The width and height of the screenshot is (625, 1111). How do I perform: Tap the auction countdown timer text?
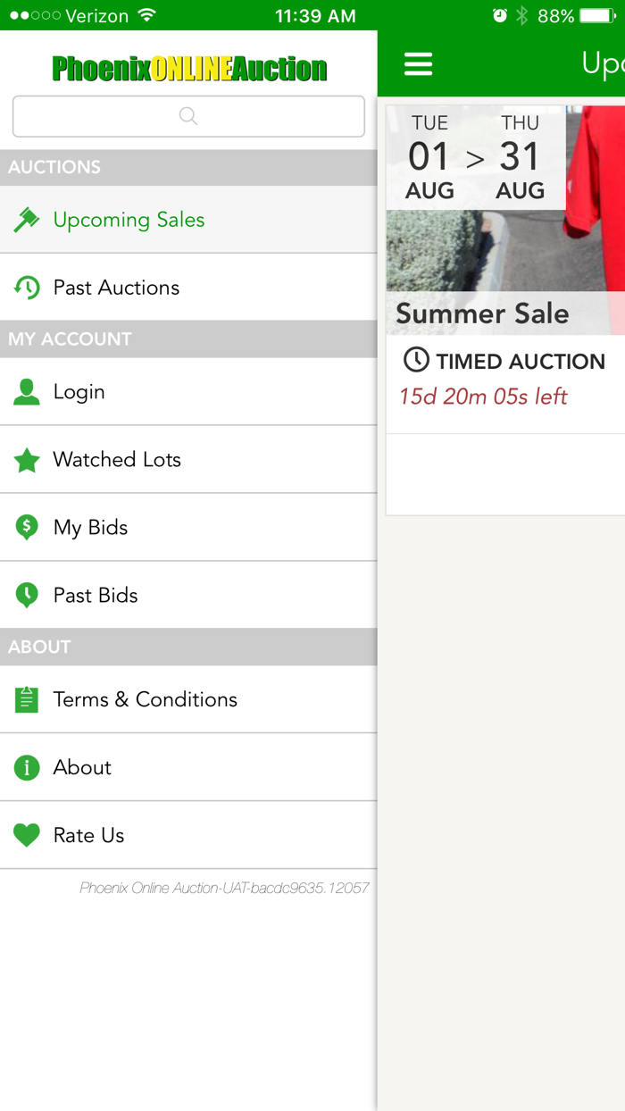click(483, 397)
